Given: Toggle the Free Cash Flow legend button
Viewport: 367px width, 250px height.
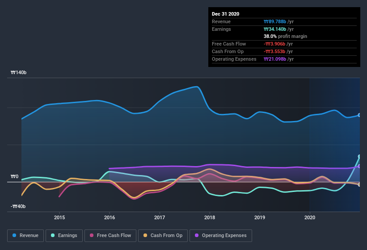Looking at the screenshot, I should 110,236.
